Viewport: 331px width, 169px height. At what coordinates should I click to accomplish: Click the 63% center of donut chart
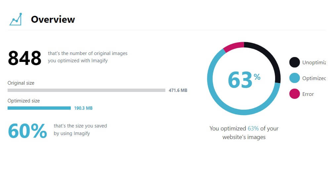pos(244,80)
